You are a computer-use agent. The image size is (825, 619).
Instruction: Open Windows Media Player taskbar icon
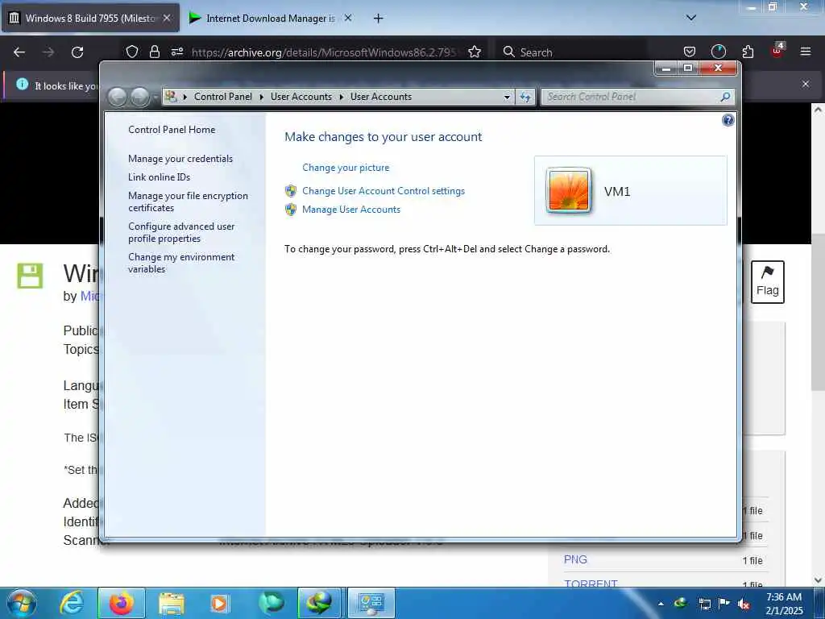coord(219,603)
